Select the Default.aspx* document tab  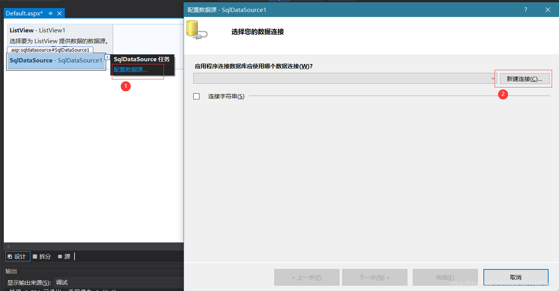click(x=24, y=13)
